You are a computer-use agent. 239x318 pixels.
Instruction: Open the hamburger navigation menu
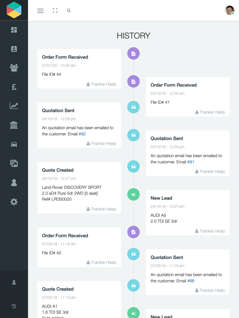[40, 11]
